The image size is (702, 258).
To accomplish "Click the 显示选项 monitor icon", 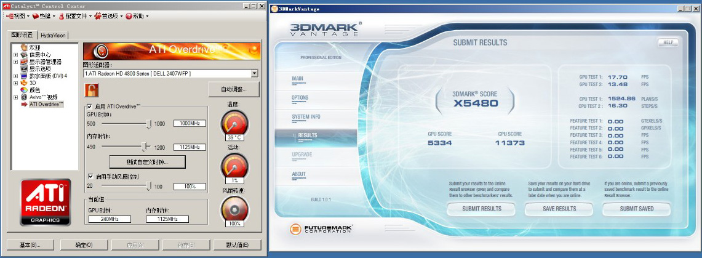I will [24, 69].
